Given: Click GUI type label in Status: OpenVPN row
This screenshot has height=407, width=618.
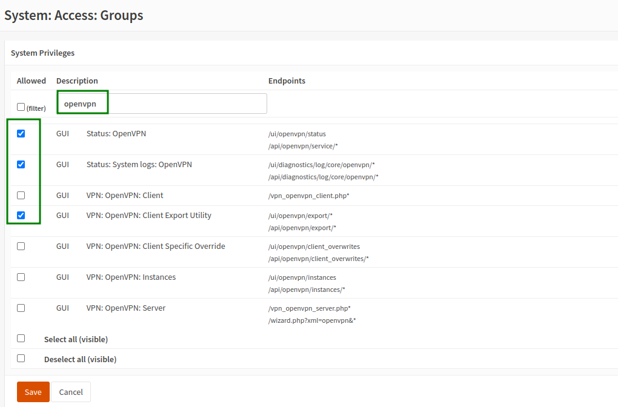Looking at the screenshot, I should [62, 134].
